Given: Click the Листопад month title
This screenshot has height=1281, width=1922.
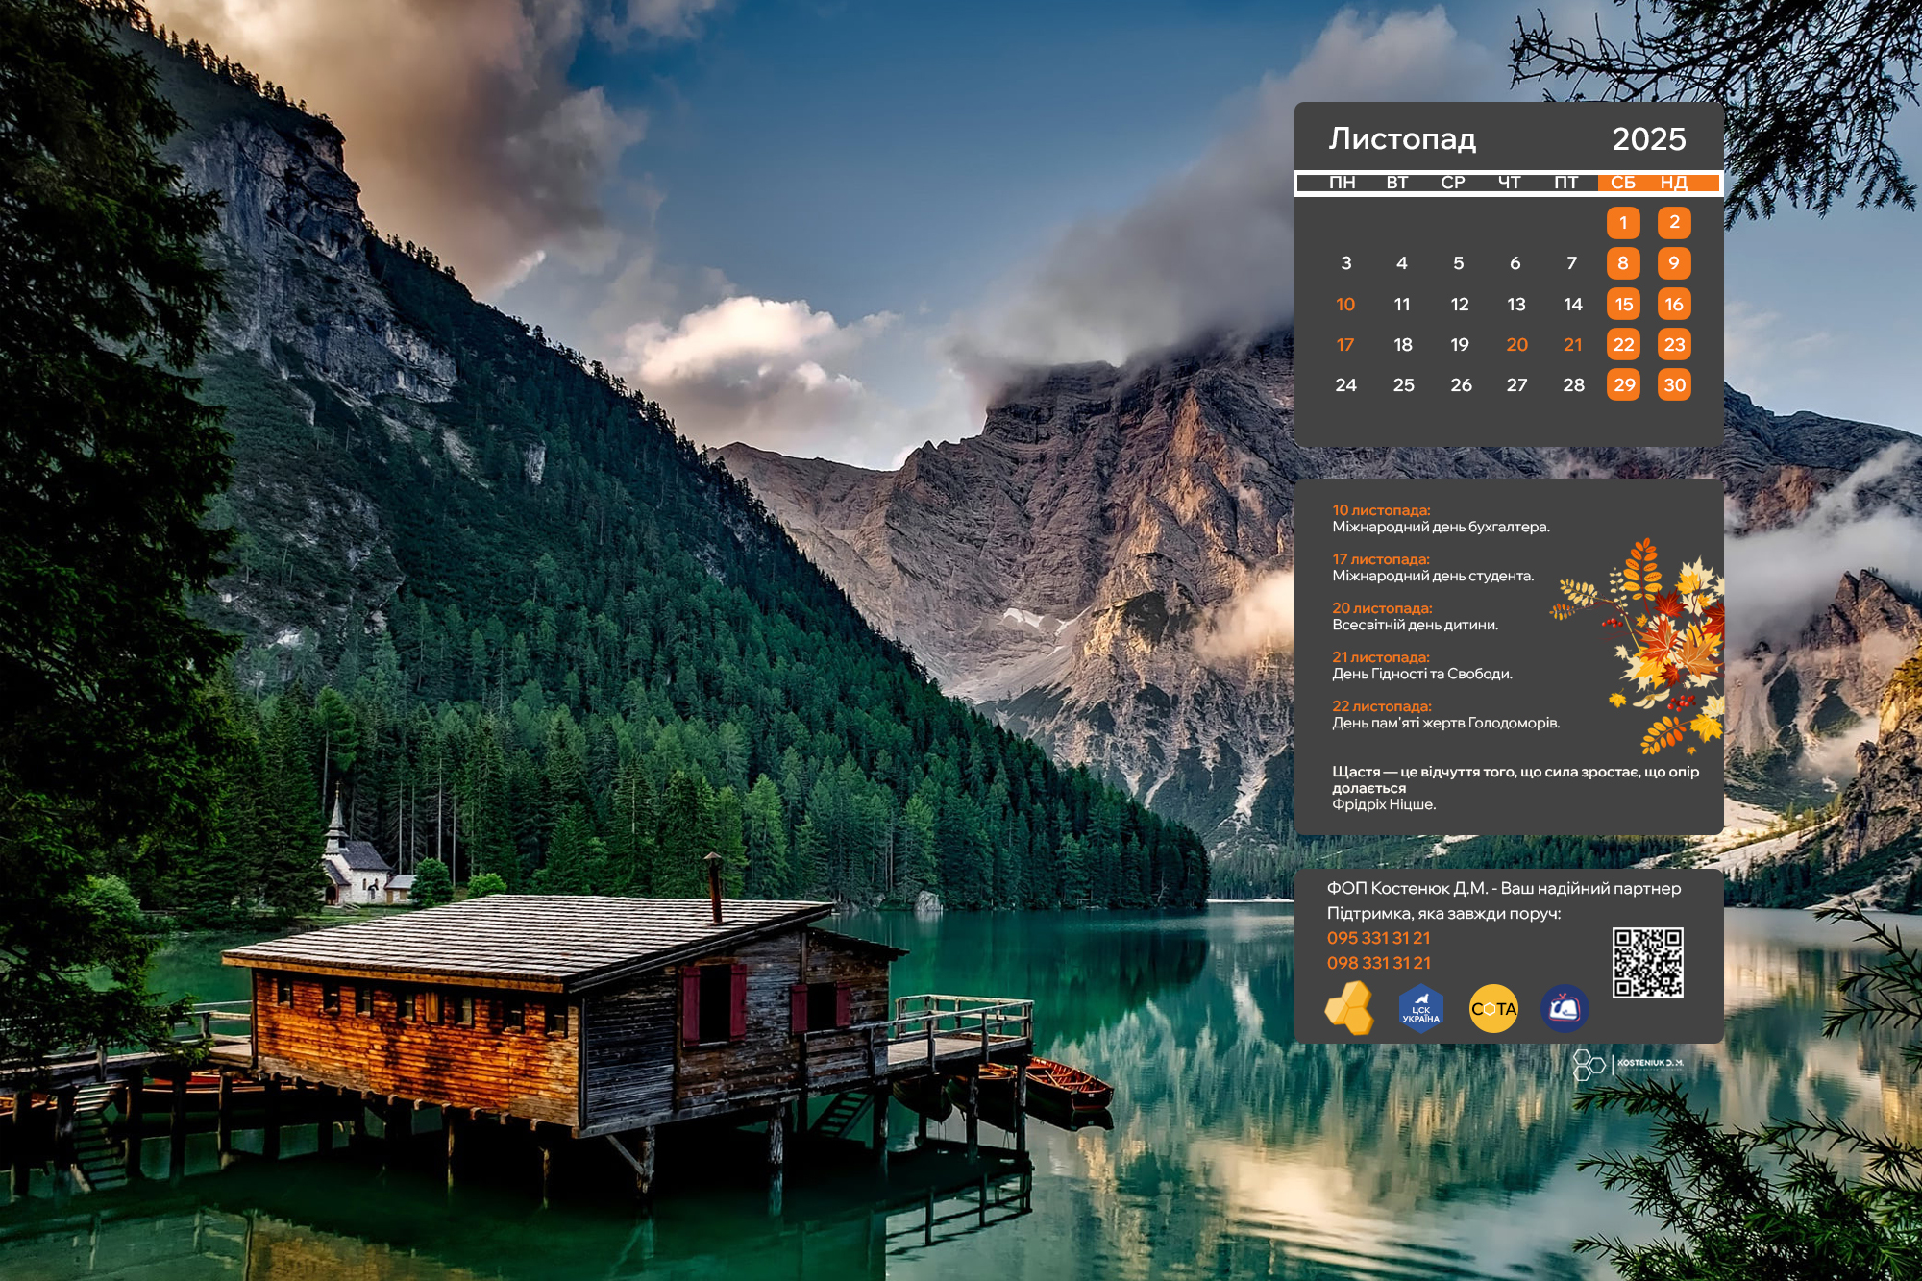Looking at the screenshot, I should click(1402, 139).
